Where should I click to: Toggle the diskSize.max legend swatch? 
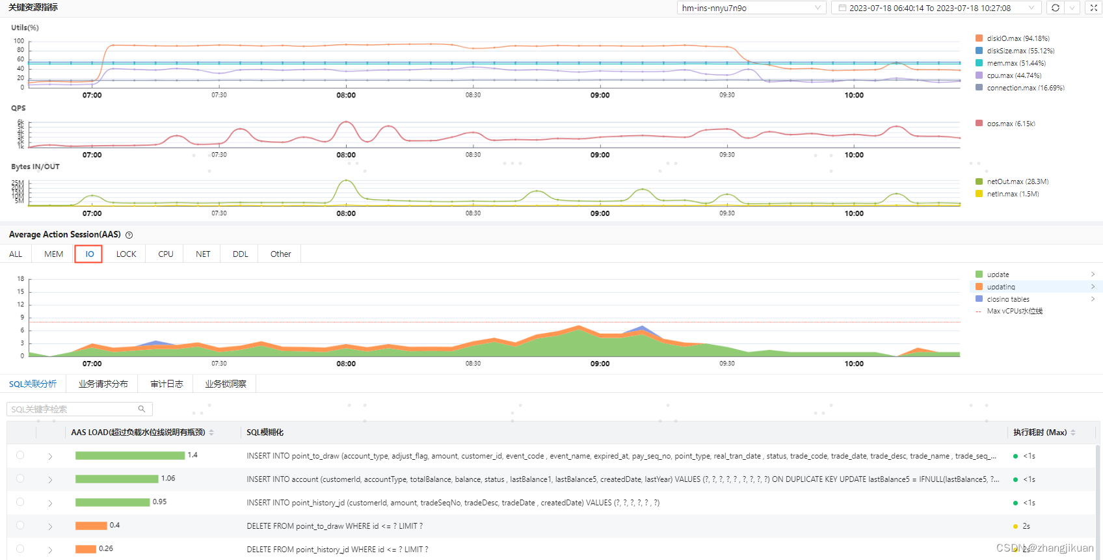tap(979, 51)
